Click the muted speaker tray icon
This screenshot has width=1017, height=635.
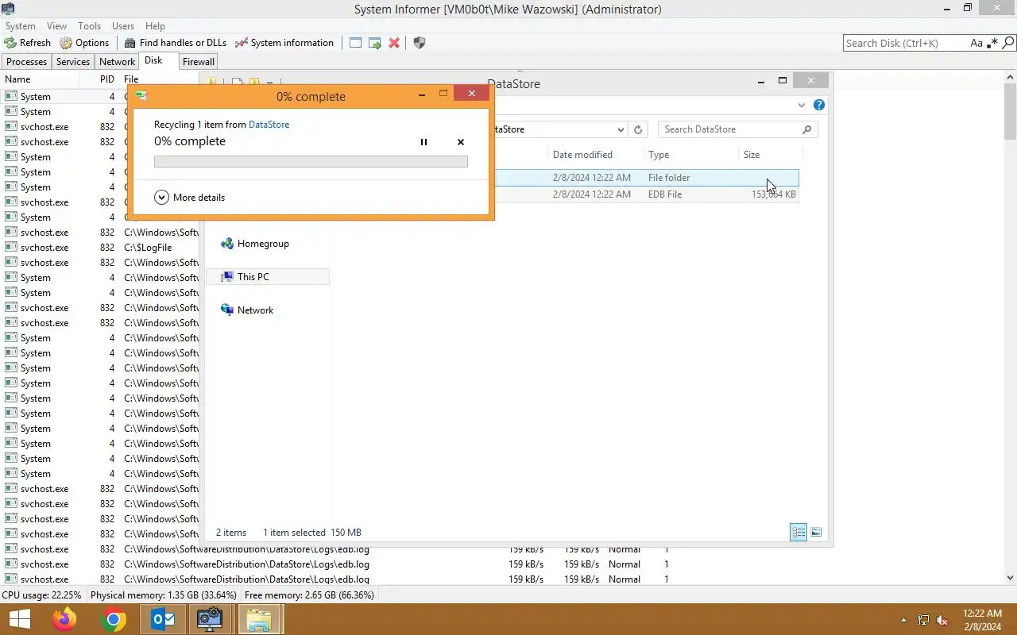click(942, 620)
